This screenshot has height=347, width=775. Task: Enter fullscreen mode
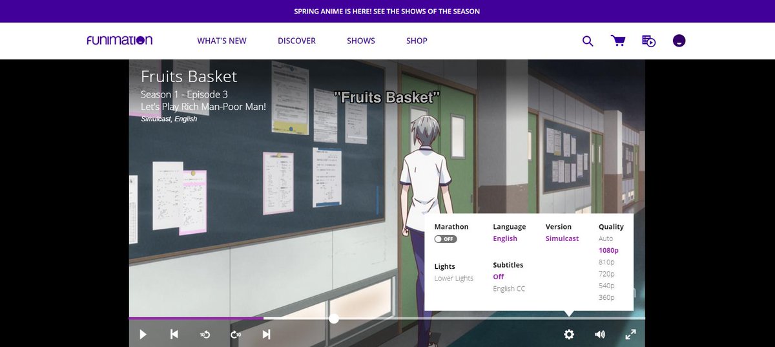point(631,334)
